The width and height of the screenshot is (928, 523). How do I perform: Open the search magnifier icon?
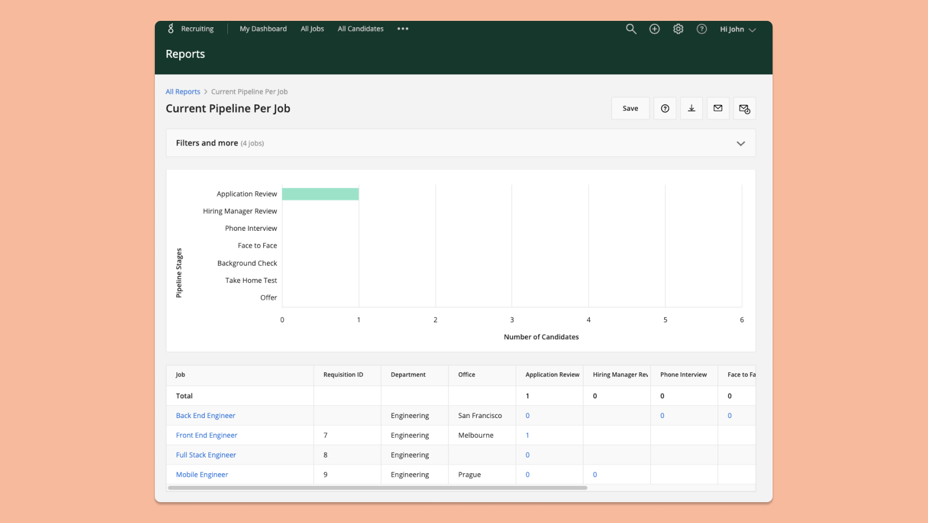[631, 29]
